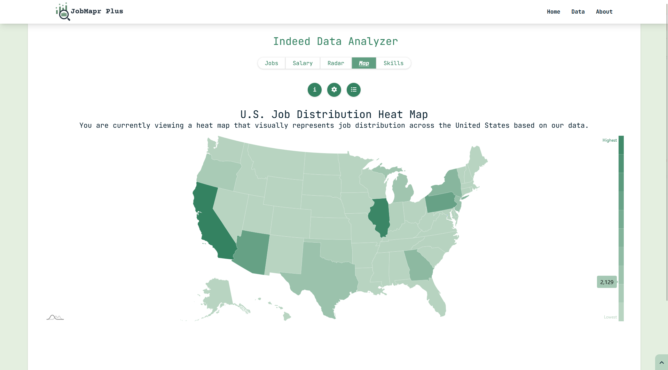Click the 2,129 legend value marker

point(607,282)
